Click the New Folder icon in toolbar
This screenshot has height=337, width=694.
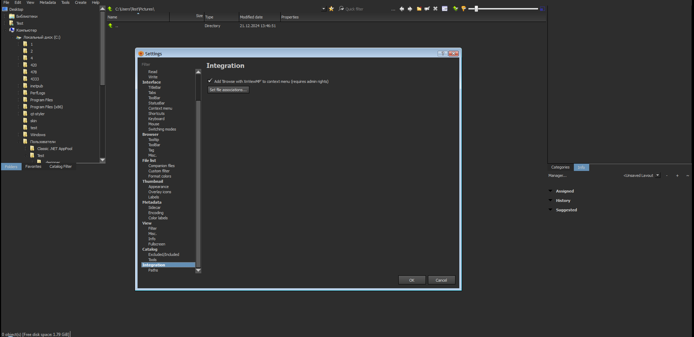point(419,9)
